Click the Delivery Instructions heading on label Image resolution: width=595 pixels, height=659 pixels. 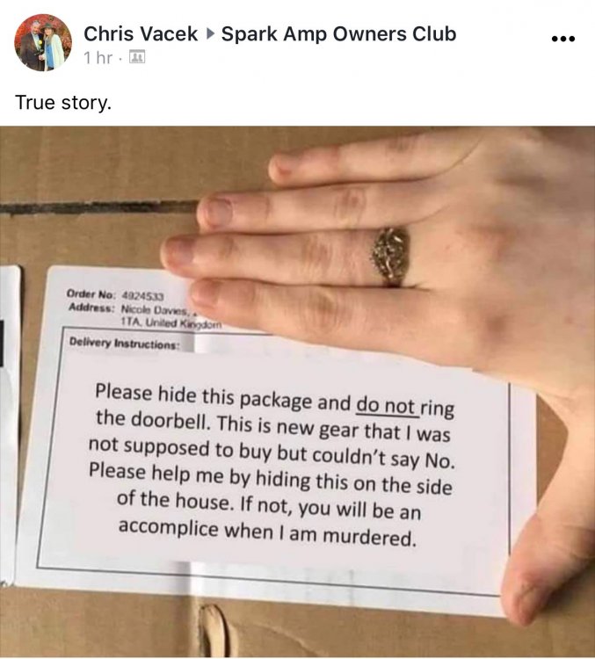coord(125,344)
